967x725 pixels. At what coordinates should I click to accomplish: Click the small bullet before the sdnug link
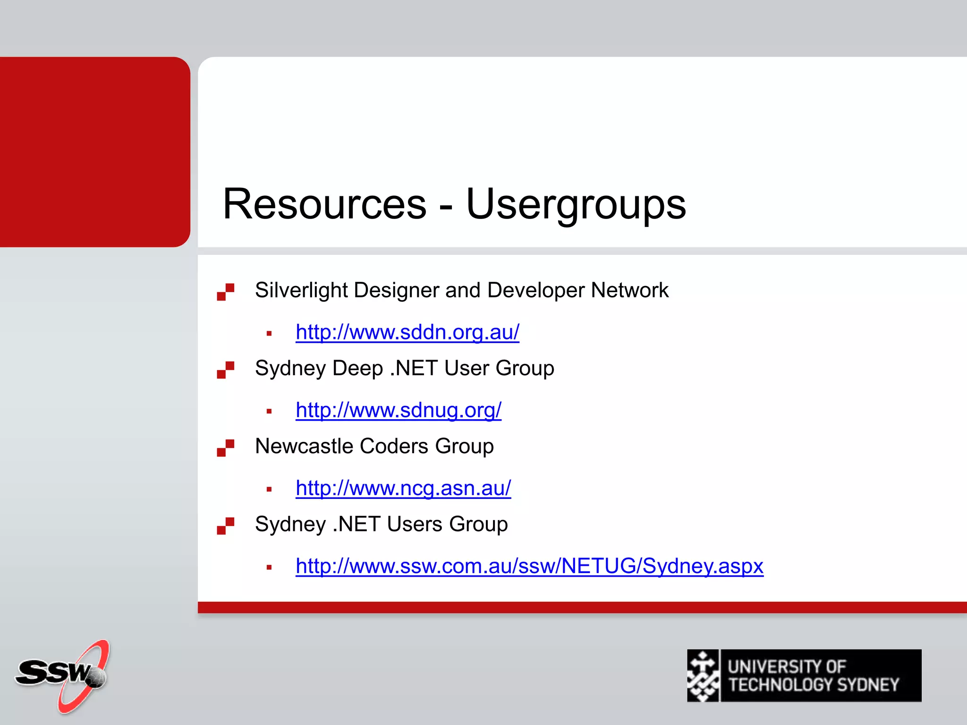269,412
